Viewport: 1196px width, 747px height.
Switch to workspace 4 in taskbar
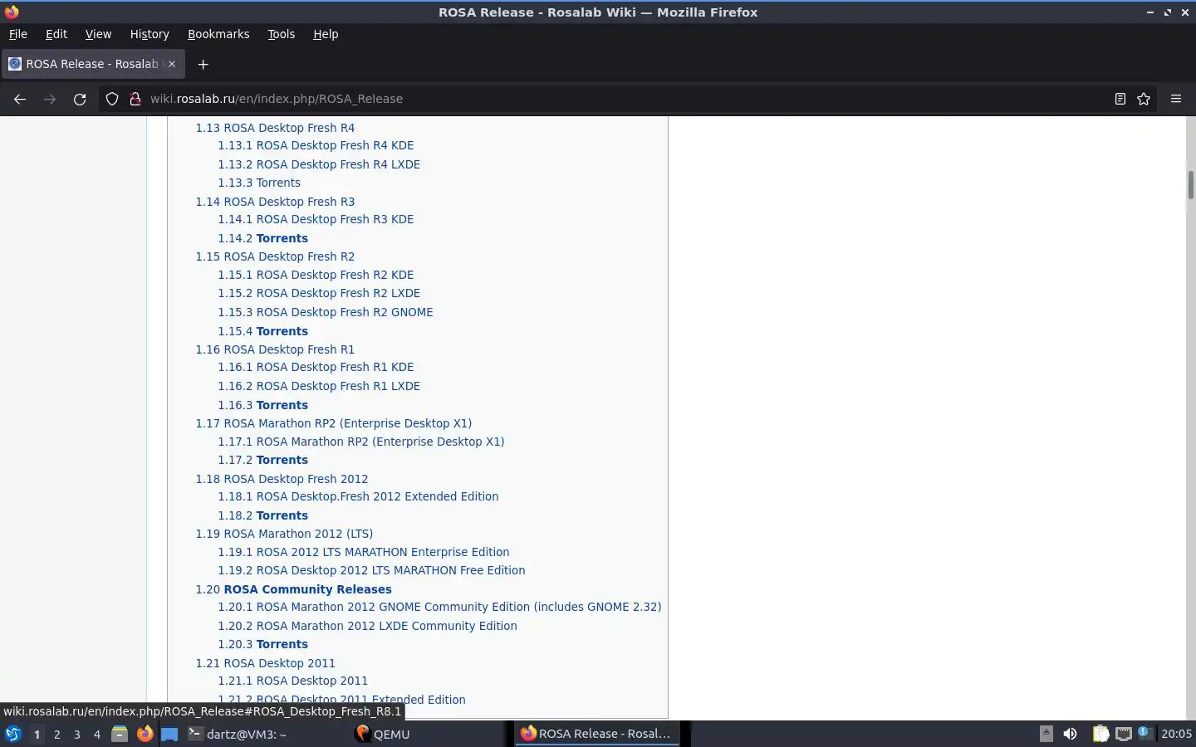[x=96, y=734]
